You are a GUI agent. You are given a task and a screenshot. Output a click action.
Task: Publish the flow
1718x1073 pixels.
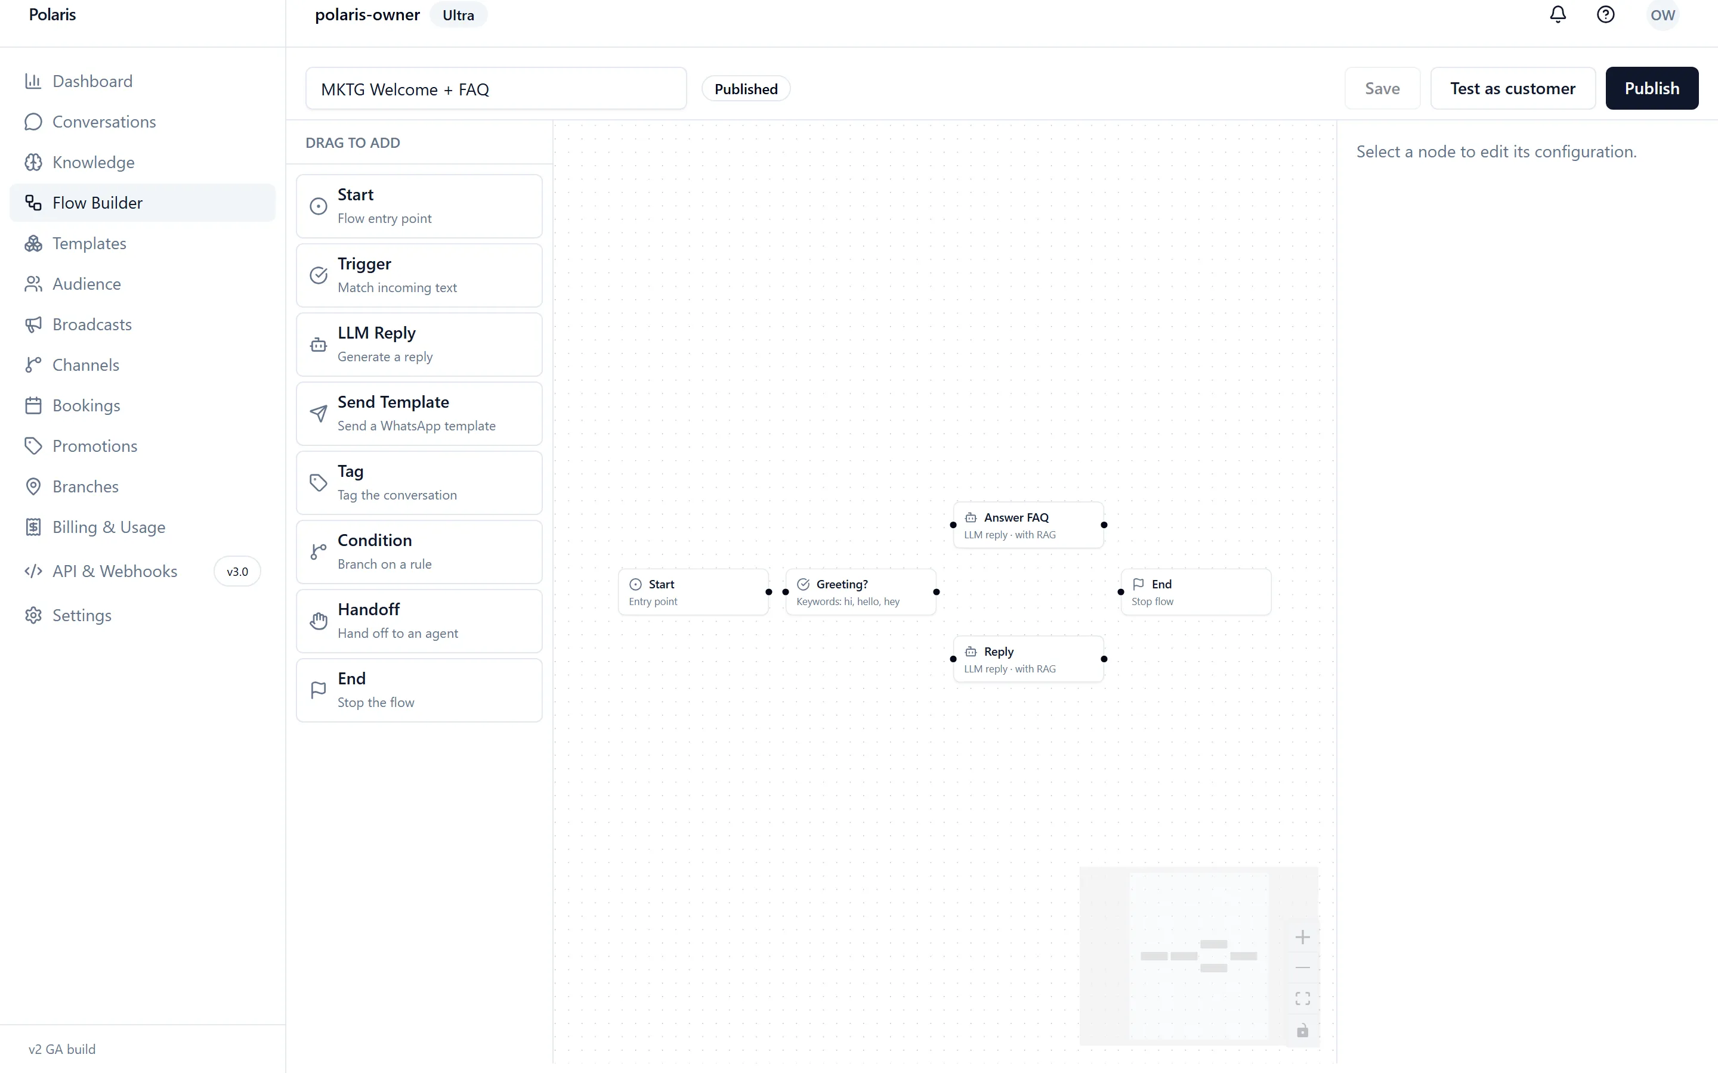click(x=1651, y=88)
